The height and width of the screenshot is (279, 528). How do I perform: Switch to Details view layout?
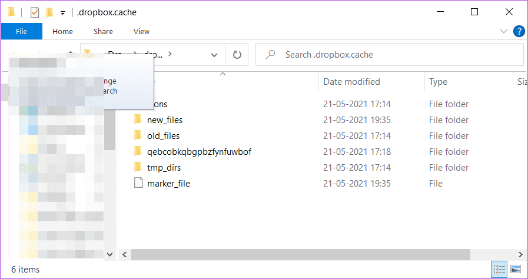point(499,270)
